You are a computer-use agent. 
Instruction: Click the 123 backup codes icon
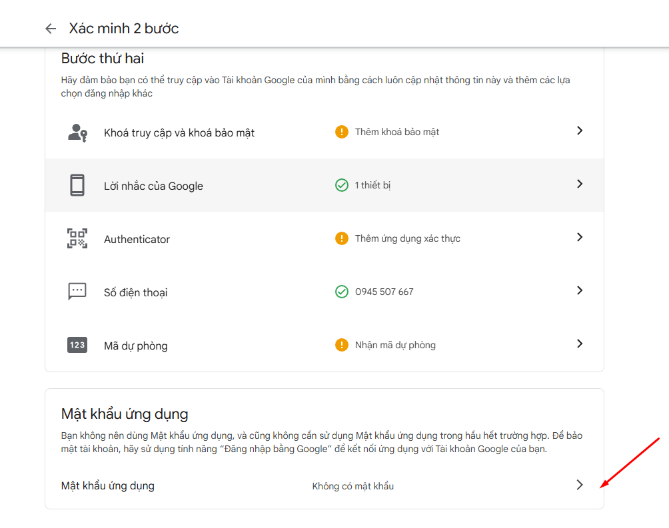coord(77,345)
